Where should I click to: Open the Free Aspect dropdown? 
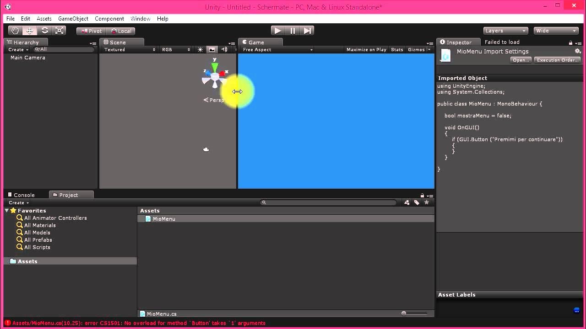point(276,49)
